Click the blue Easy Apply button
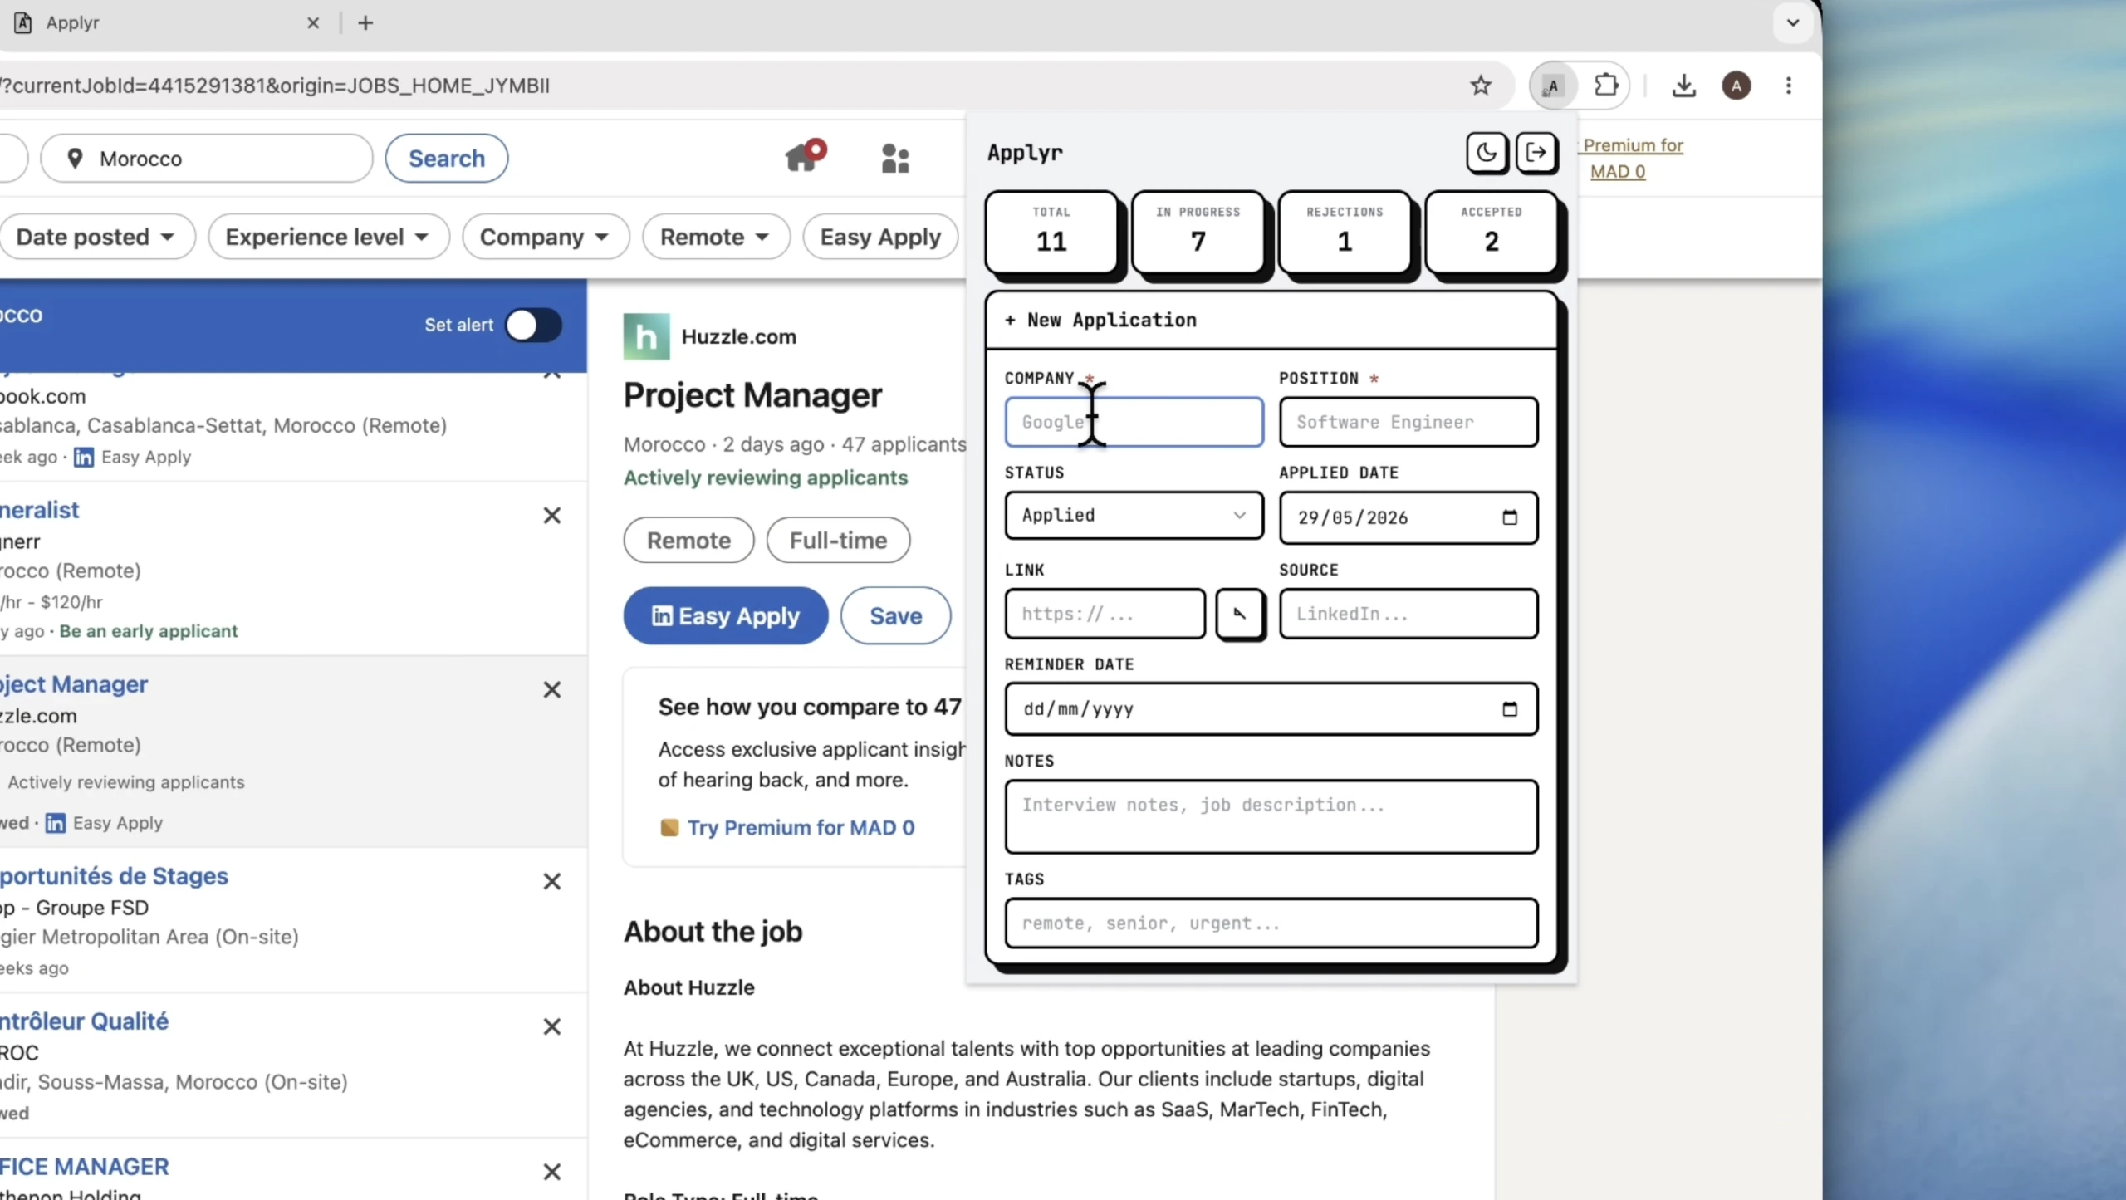This screenshot has height=1200, width=2126. click(726, 615)
